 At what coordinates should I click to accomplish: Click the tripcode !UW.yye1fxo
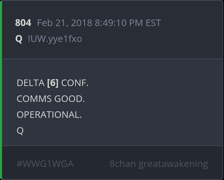click(x=55, y=38)
